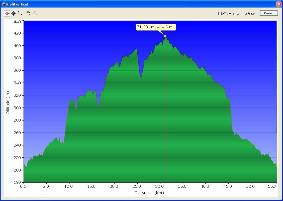Close the Profil vertical window with X

[x=278, y=4]
